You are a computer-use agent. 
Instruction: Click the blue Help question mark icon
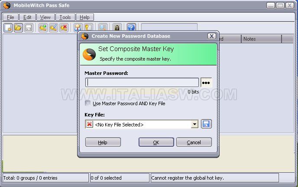tap(131, 28)
